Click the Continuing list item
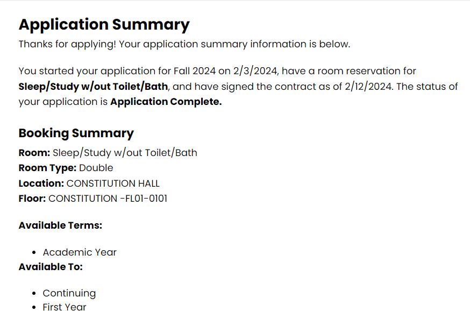The width and height of the screenshot is (470, 311). pyautogui.click(x=69, y=293)
